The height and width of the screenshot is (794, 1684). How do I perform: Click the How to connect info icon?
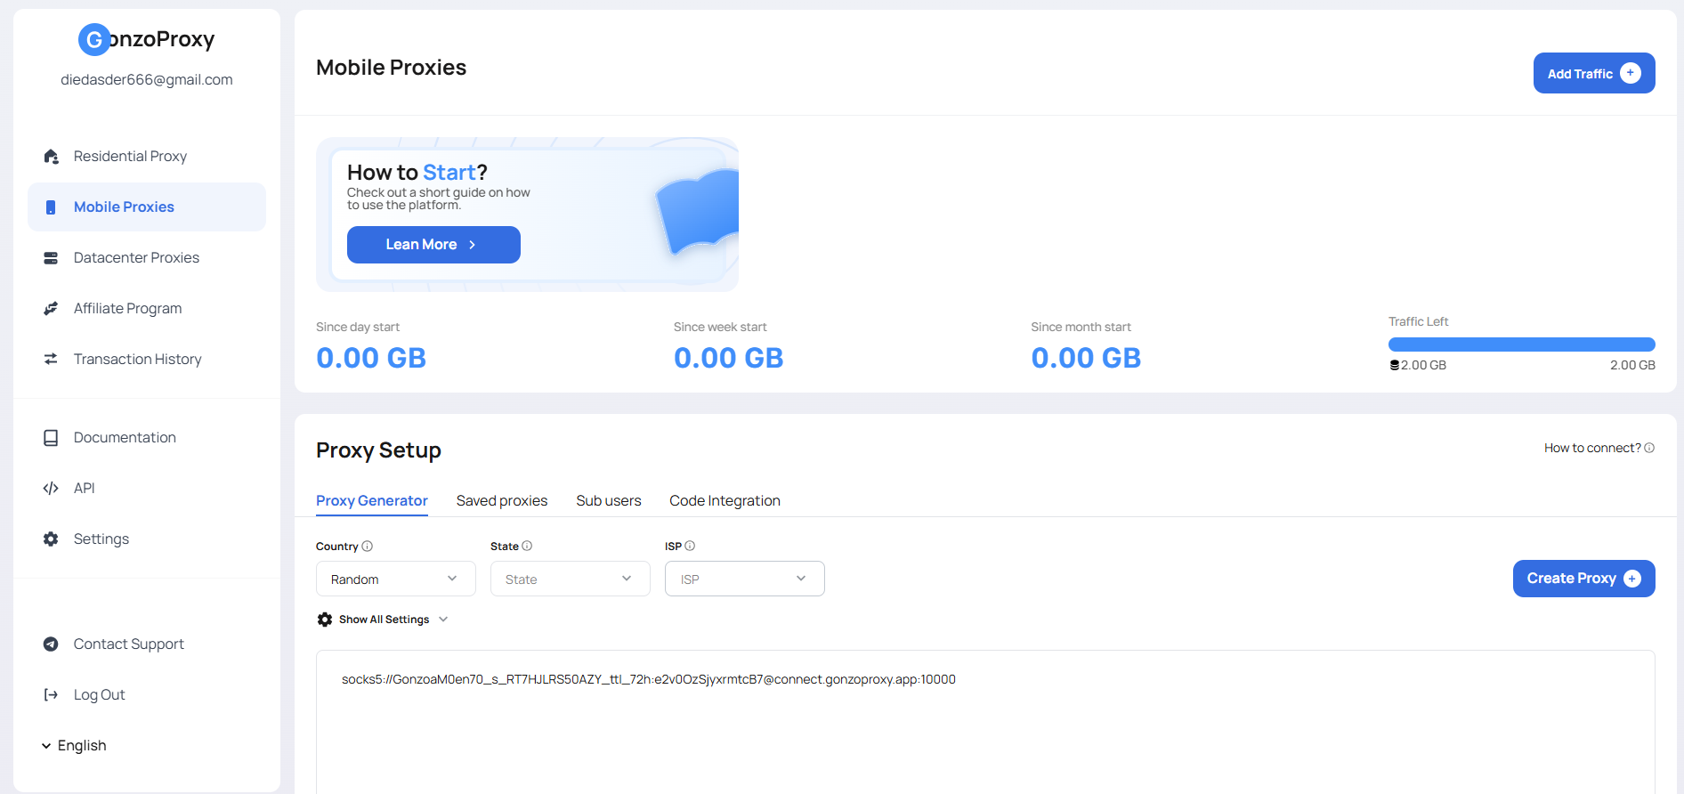pyautogui.click(x=1649, y=448)
